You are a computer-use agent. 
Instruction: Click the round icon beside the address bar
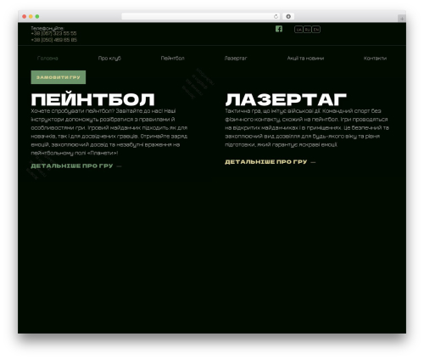click(x=288, y=16)
